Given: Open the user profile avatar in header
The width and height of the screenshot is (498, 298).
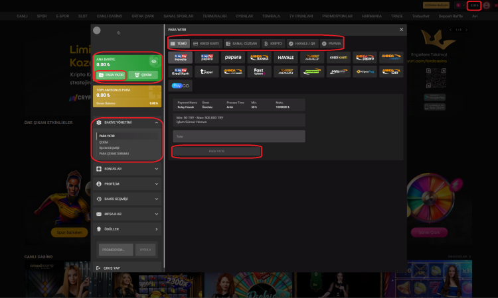Looking at the screenshot, I should (487, 5).
